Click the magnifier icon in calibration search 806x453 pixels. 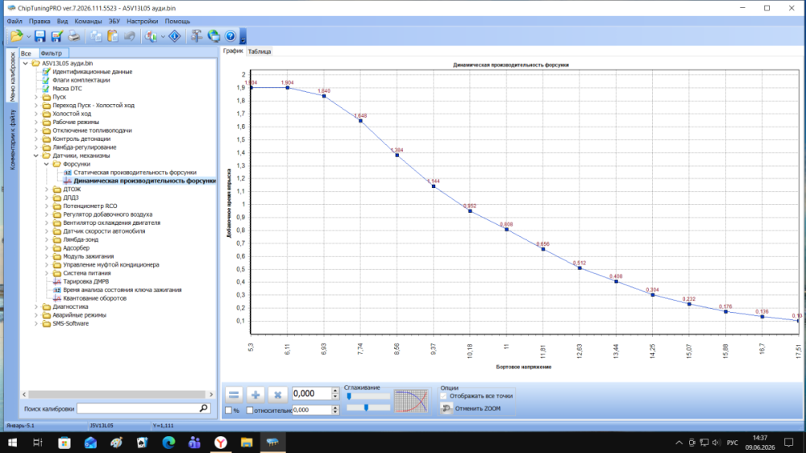click(204, 409)
